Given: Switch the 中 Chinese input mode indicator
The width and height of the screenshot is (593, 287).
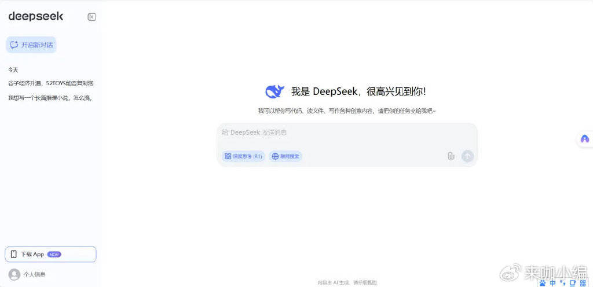Looking at the screenshot, I should click(553, 282).
